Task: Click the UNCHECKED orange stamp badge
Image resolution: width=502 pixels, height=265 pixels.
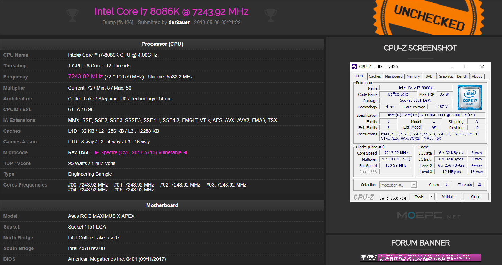Action: (429, 17)
